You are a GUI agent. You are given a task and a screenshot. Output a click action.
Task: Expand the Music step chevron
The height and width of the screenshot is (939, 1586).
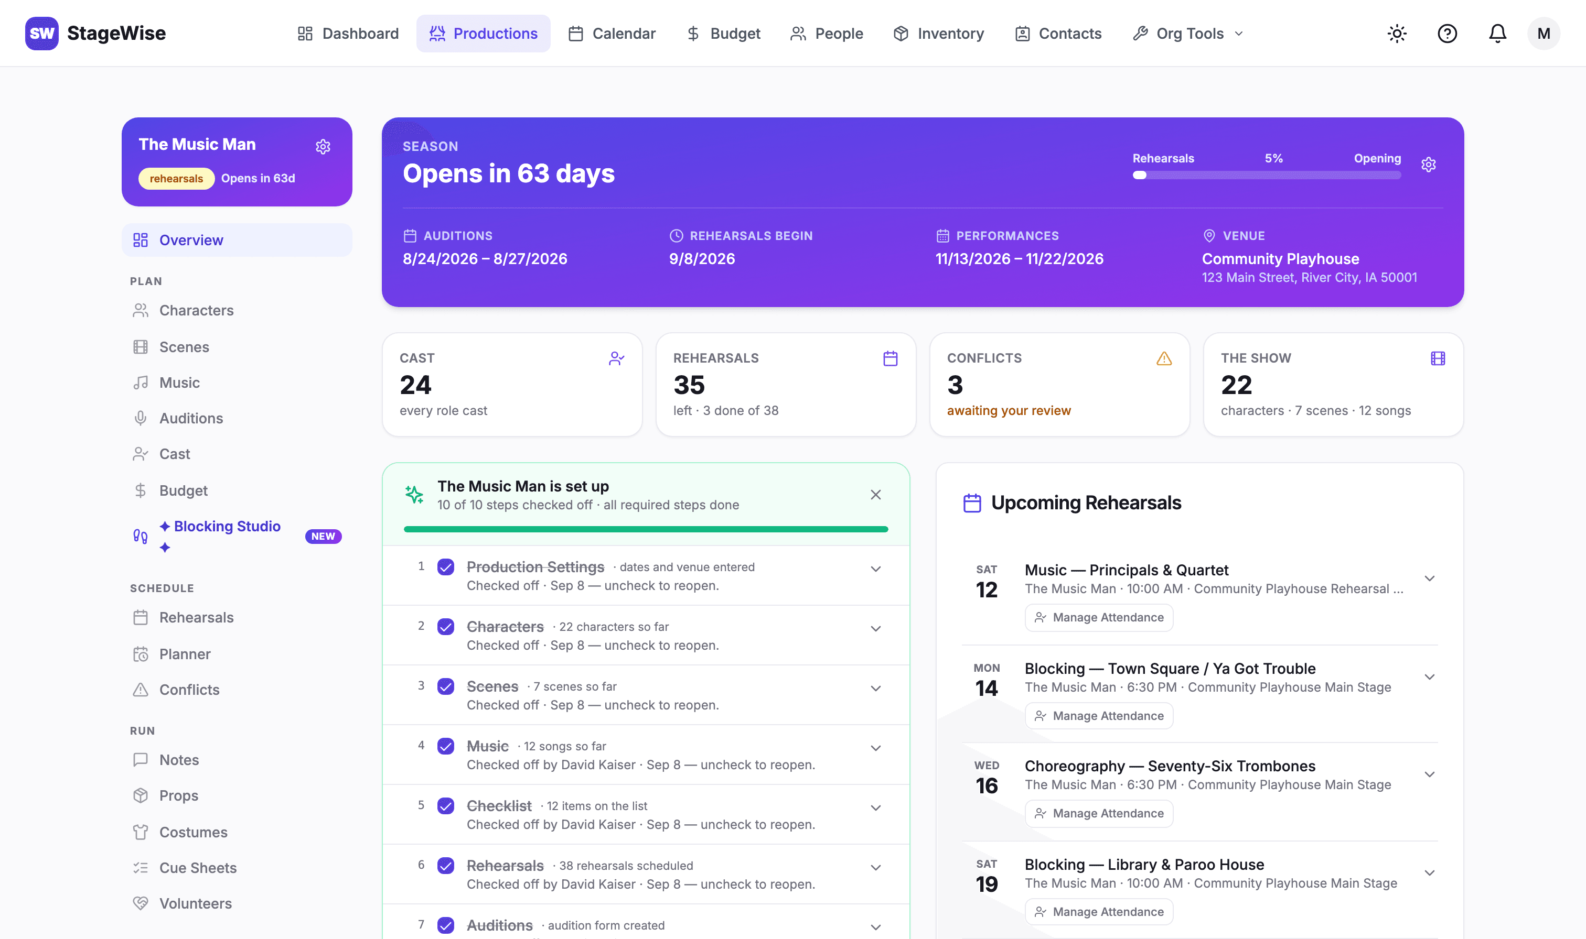click(x=876, y=748)
